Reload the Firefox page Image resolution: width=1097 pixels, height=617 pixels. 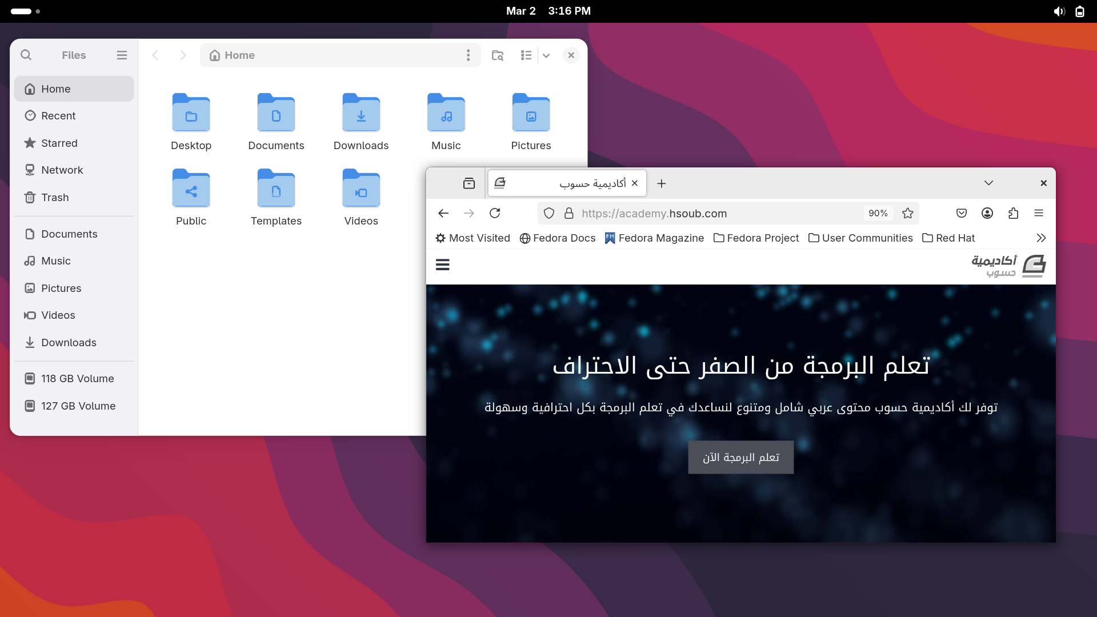point(495,213)
